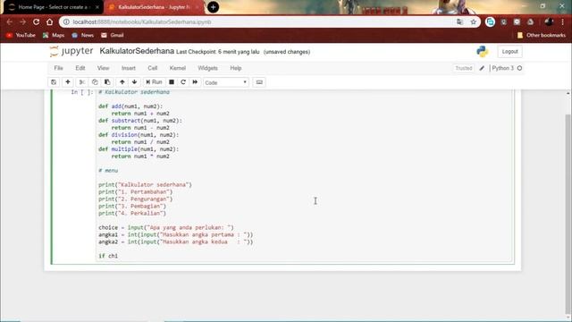This screenshot has width=572, height=322.
Task: Open the Edit menu
Action: coord(80,68)
